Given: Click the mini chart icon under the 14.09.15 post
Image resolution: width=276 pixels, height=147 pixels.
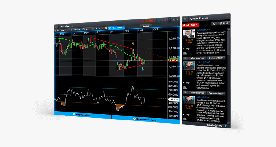Looking at the screenshot, I should pyautogui.click(x=185, y=119).
